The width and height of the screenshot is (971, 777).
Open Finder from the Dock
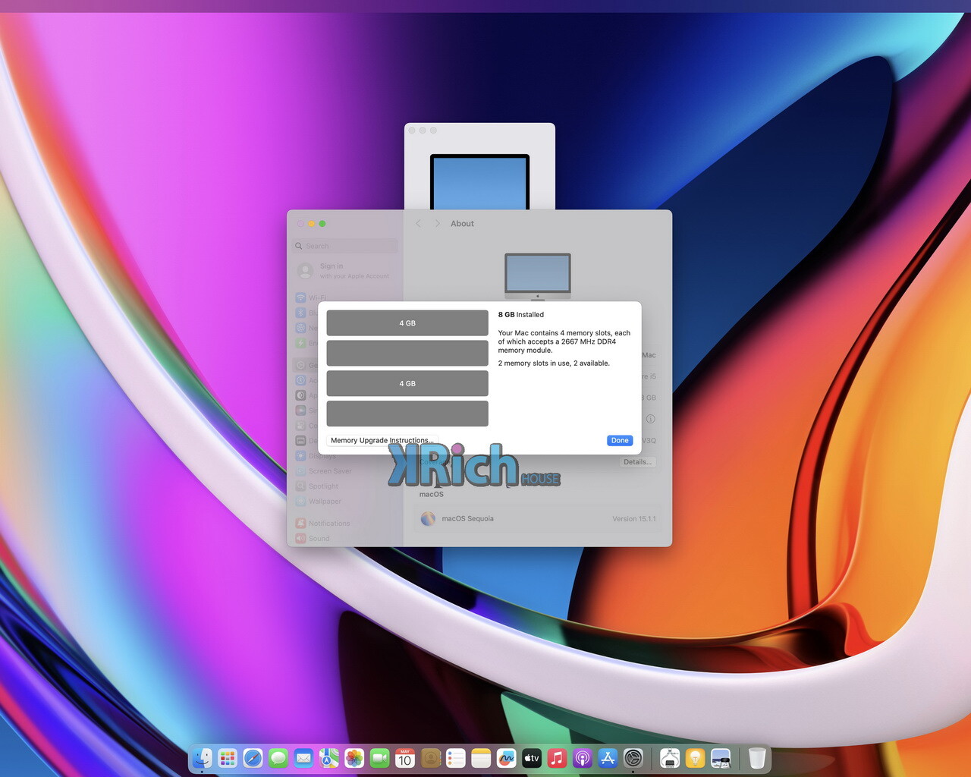pos(202,758)
